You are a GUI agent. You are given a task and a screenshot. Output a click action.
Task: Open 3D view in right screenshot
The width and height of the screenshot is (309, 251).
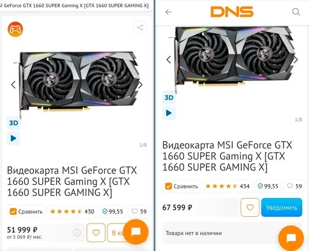[x=169, y=97]
